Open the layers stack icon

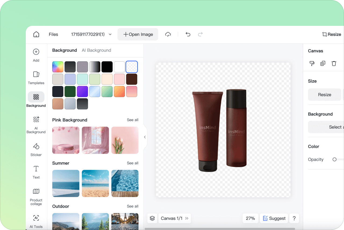(152, 218)
